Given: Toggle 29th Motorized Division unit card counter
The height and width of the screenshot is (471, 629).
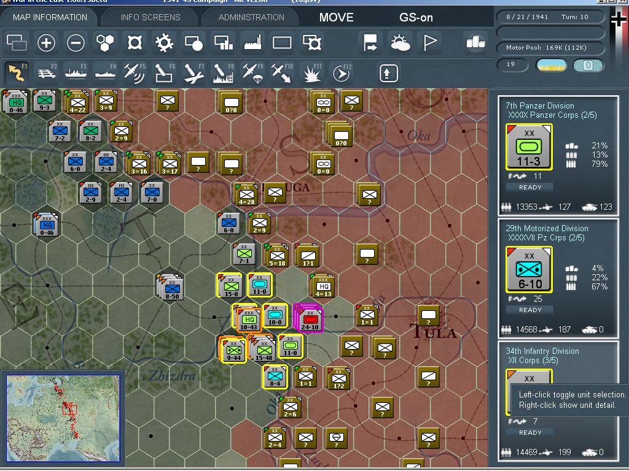Looking at the screenshot, I should click(x=529, y=269).
